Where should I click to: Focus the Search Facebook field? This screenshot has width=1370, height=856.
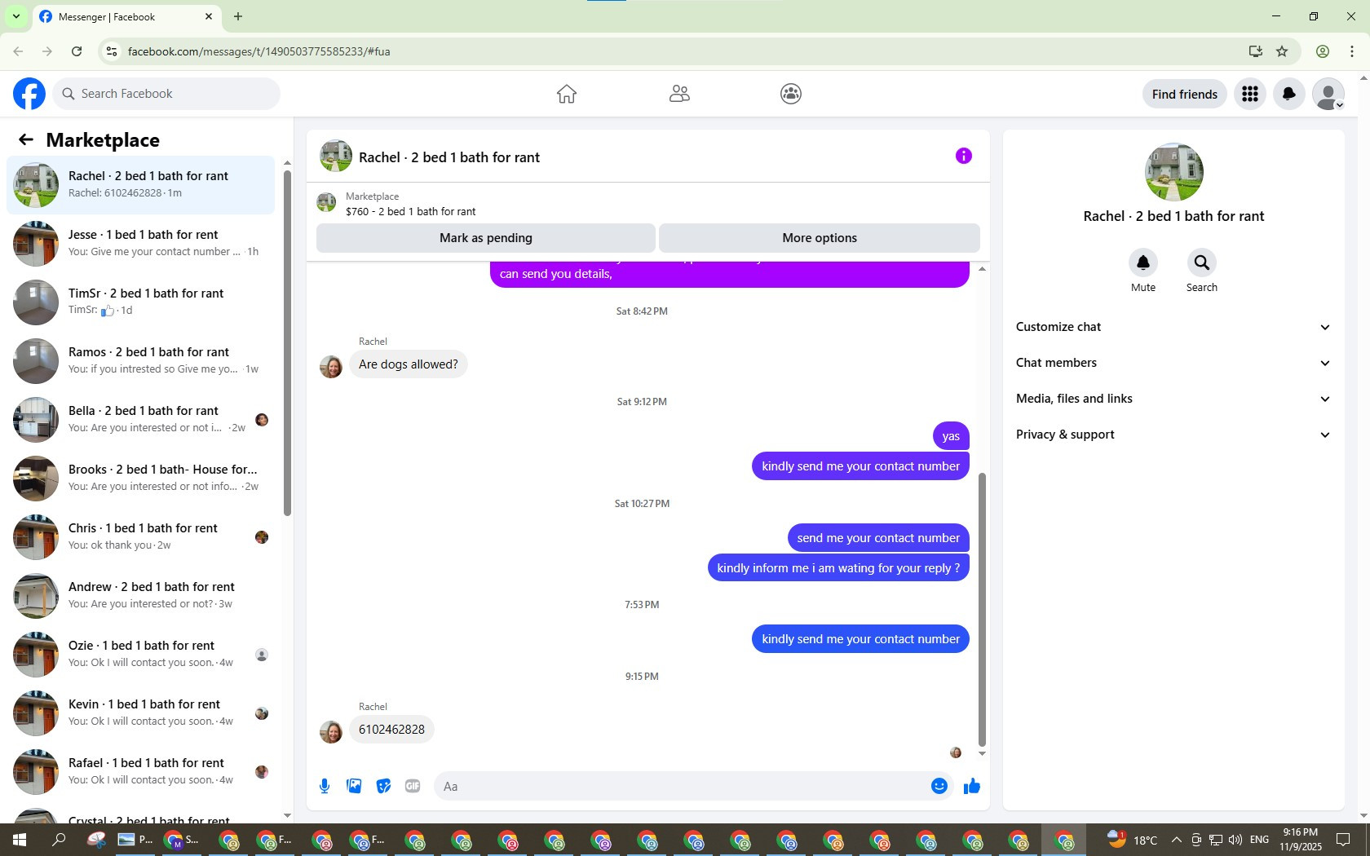(x=166, y=94)
